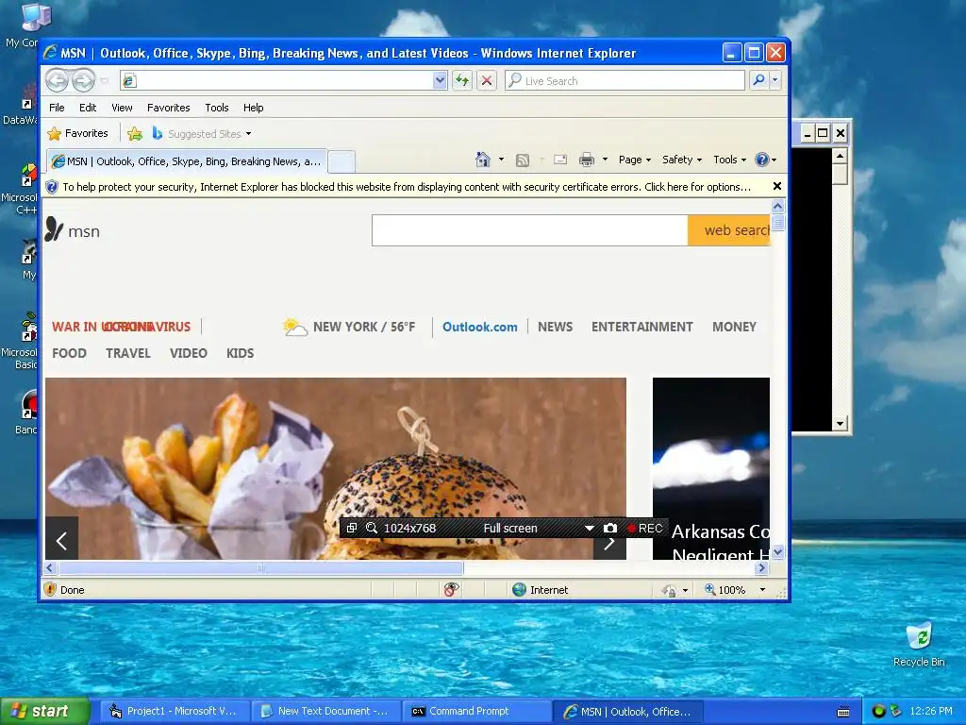This screenshot has height=725, width=966.
Task: Switch to Project1 - Microsoft Visual taskbar item
Action: tap(175, 711)
